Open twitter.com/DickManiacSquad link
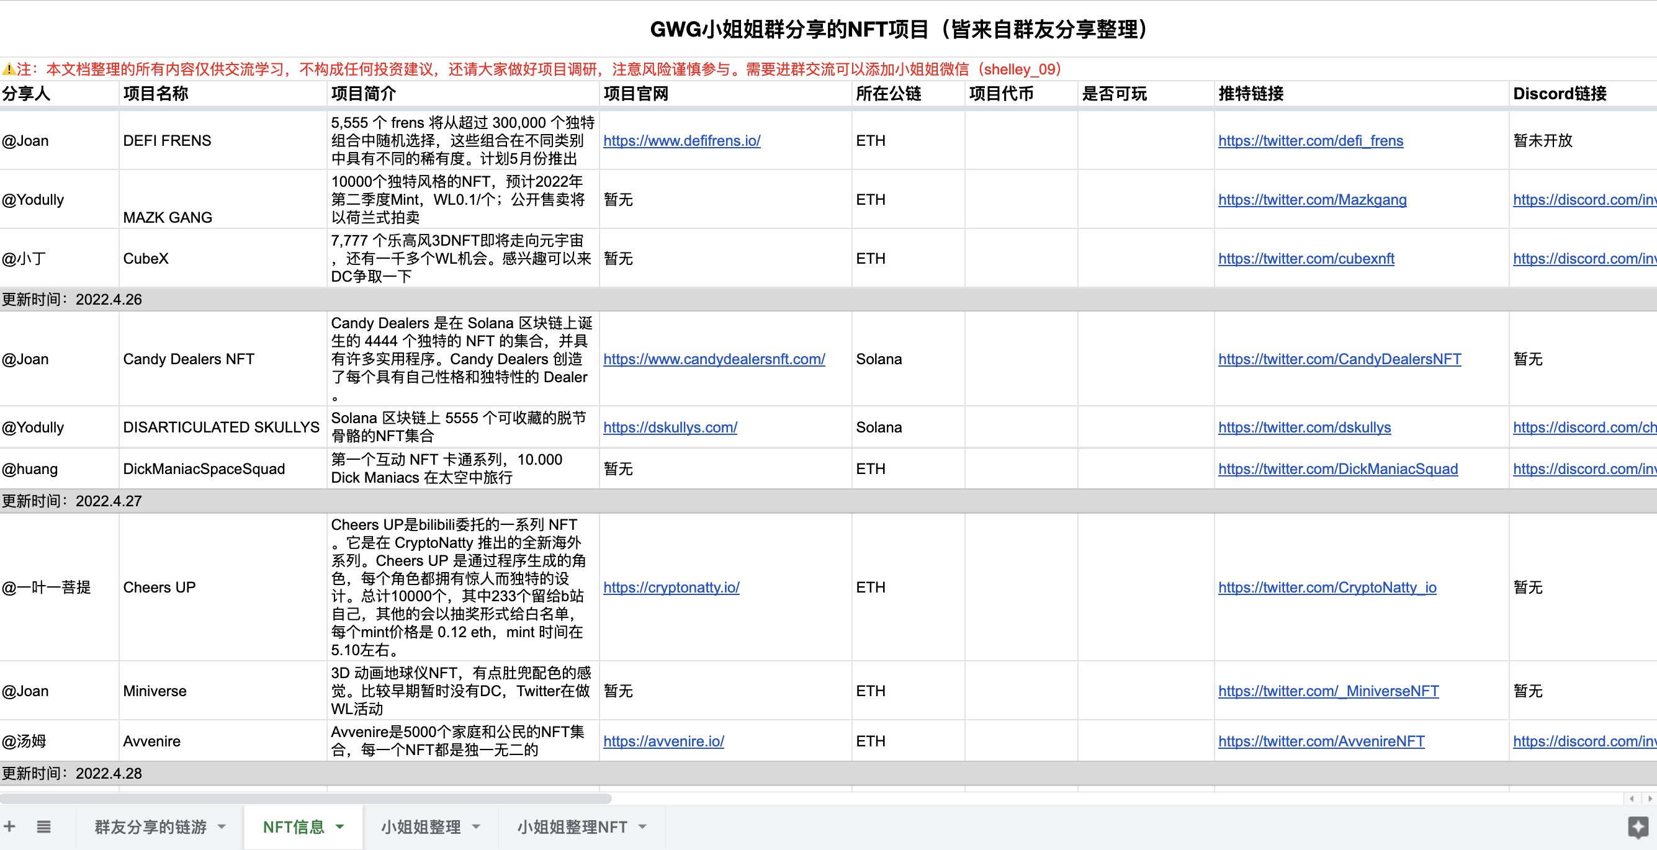The width and height of the screenshot is (1657, 850). (x=1338, y=470)
